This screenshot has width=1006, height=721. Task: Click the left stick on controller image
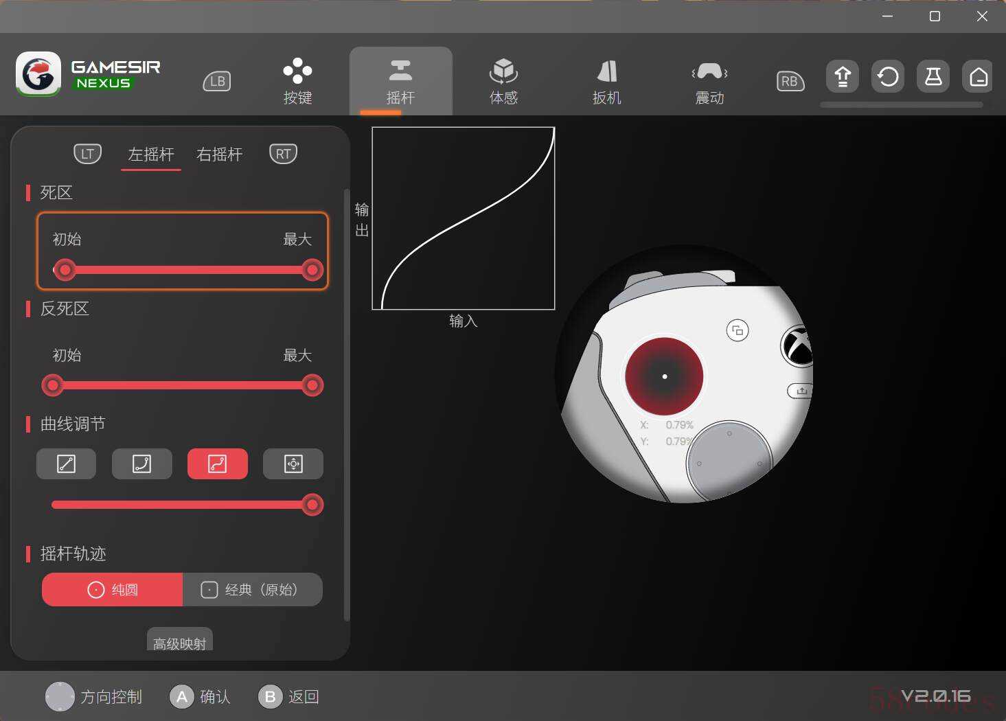coord(664,376)
